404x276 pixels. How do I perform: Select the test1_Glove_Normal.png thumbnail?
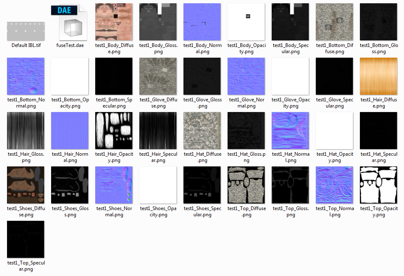tap(246, 76)
